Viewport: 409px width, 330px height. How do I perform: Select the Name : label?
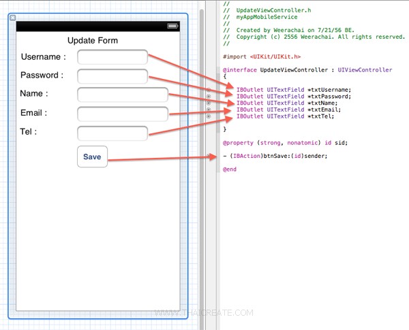coord(34,93)
